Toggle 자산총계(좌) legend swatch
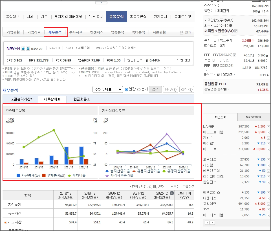Screen dimensions: 271x231 pos(18,175)
